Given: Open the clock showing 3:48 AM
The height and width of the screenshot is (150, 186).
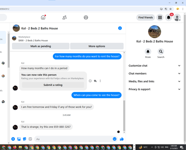Looking at the screenshot, I should click(174, 147).
